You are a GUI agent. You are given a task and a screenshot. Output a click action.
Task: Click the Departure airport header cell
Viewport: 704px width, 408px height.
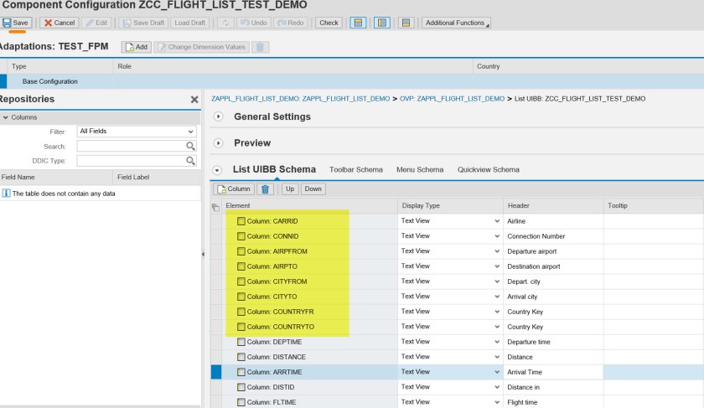point(553,251)
